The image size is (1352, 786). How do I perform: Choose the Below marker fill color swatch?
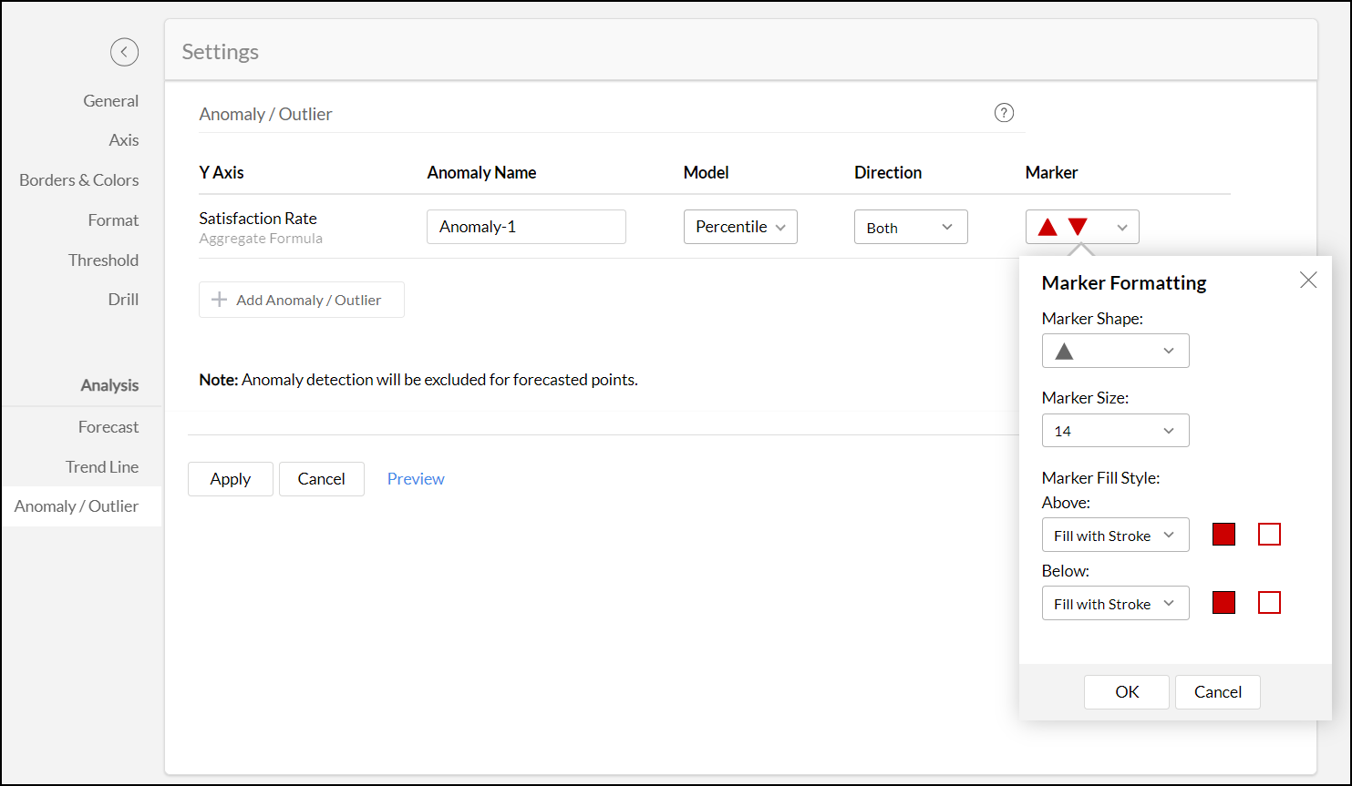[x=1223, y=603]
